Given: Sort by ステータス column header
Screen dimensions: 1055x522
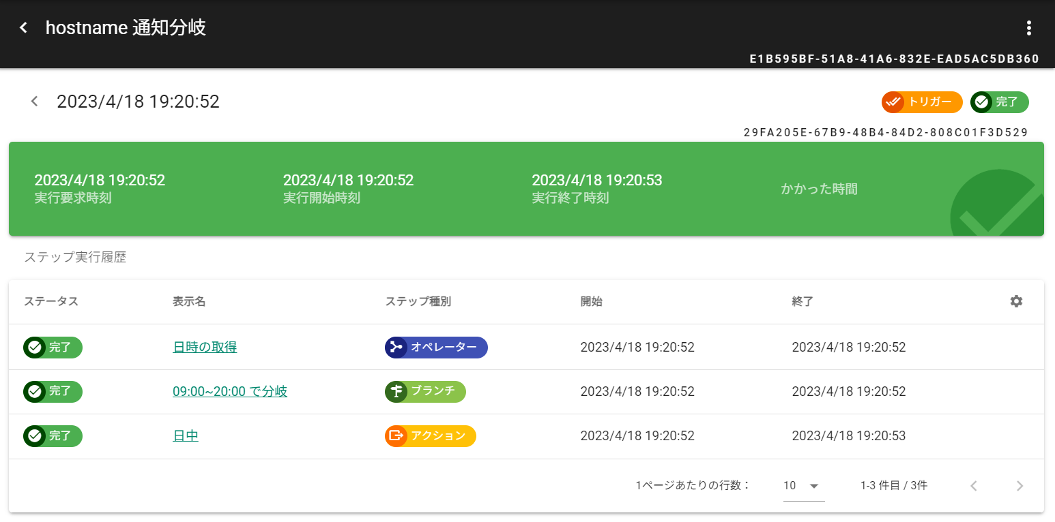Looking at the screenshot, I should (x=51, y=302).
